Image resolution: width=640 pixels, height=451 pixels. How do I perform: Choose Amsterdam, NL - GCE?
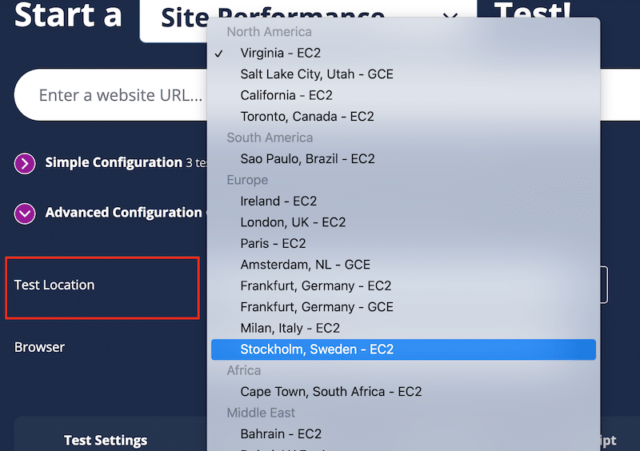pyautogui.click(x=403, y=265)
